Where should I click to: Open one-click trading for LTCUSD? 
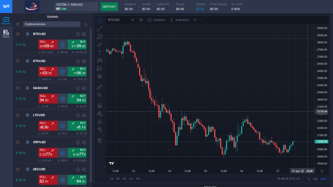pos(63,126)
